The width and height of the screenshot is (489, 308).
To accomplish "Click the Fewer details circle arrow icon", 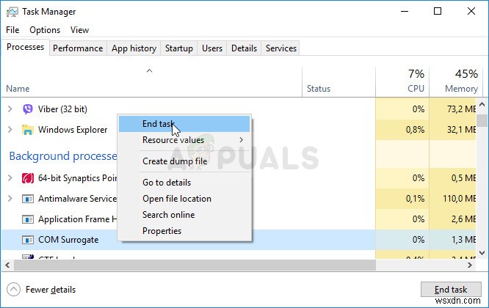I will point(13,290).
